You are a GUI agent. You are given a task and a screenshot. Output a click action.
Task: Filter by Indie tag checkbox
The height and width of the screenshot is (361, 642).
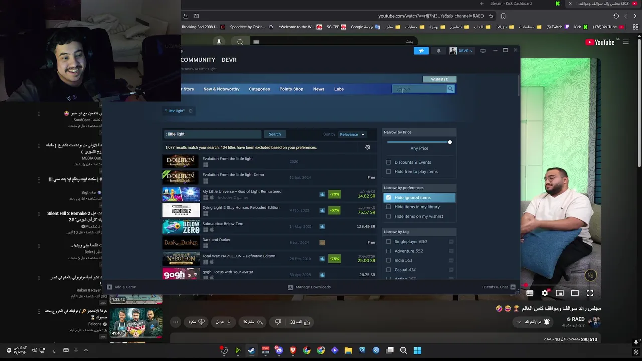point(388,260)
